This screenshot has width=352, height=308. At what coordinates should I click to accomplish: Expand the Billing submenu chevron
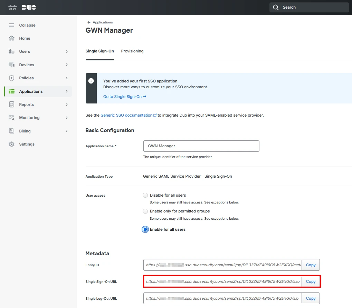pyautogui.click(x=67, y=131)
